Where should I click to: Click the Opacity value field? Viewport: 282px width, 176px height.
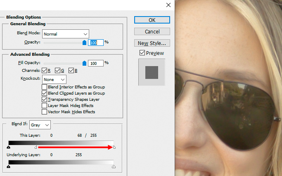pyautogui.click(x=96, y=42)
